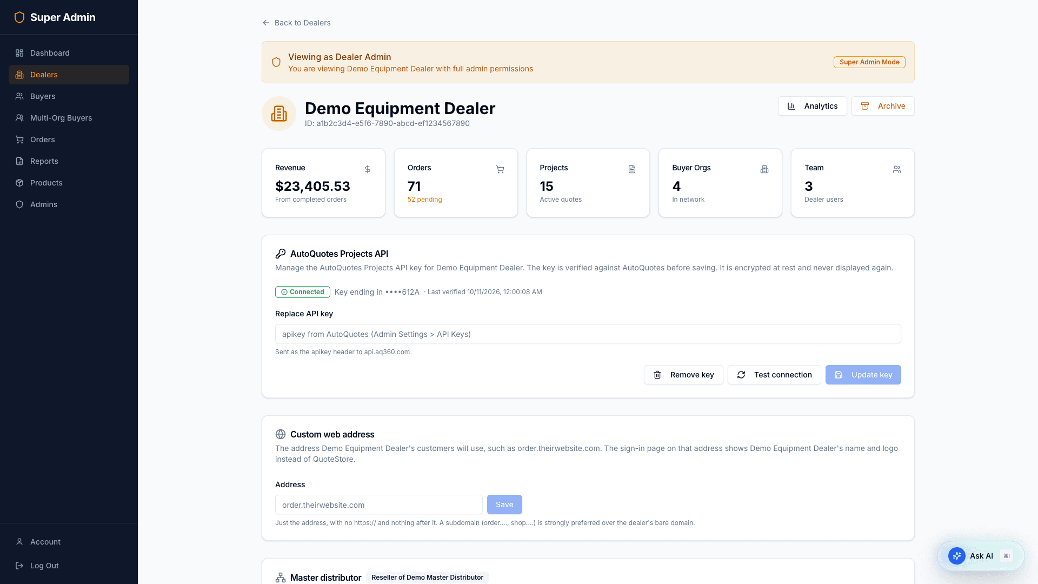Click the green Connected status badge

(x=303, y=292)
